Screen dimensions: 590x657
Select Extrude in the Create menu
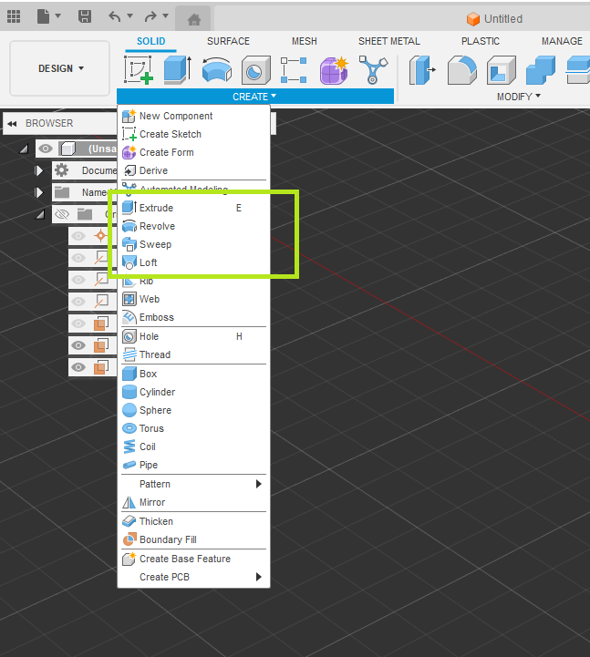tap(193, 208)
